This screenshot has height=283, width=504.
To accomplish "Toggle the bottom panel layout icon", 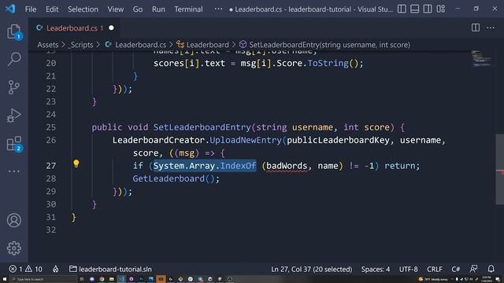I will [415, 9].
